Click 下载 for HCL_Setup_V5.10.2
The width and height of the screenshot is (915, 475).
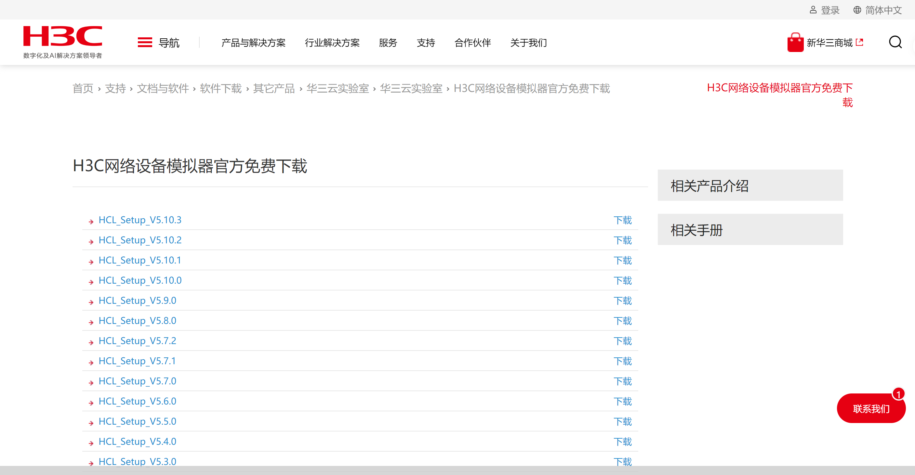coord(623,240)
